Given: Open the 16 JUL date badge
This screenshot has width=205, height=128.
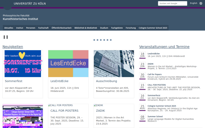Looking at the screenshot, I should [x=142, y=97].
